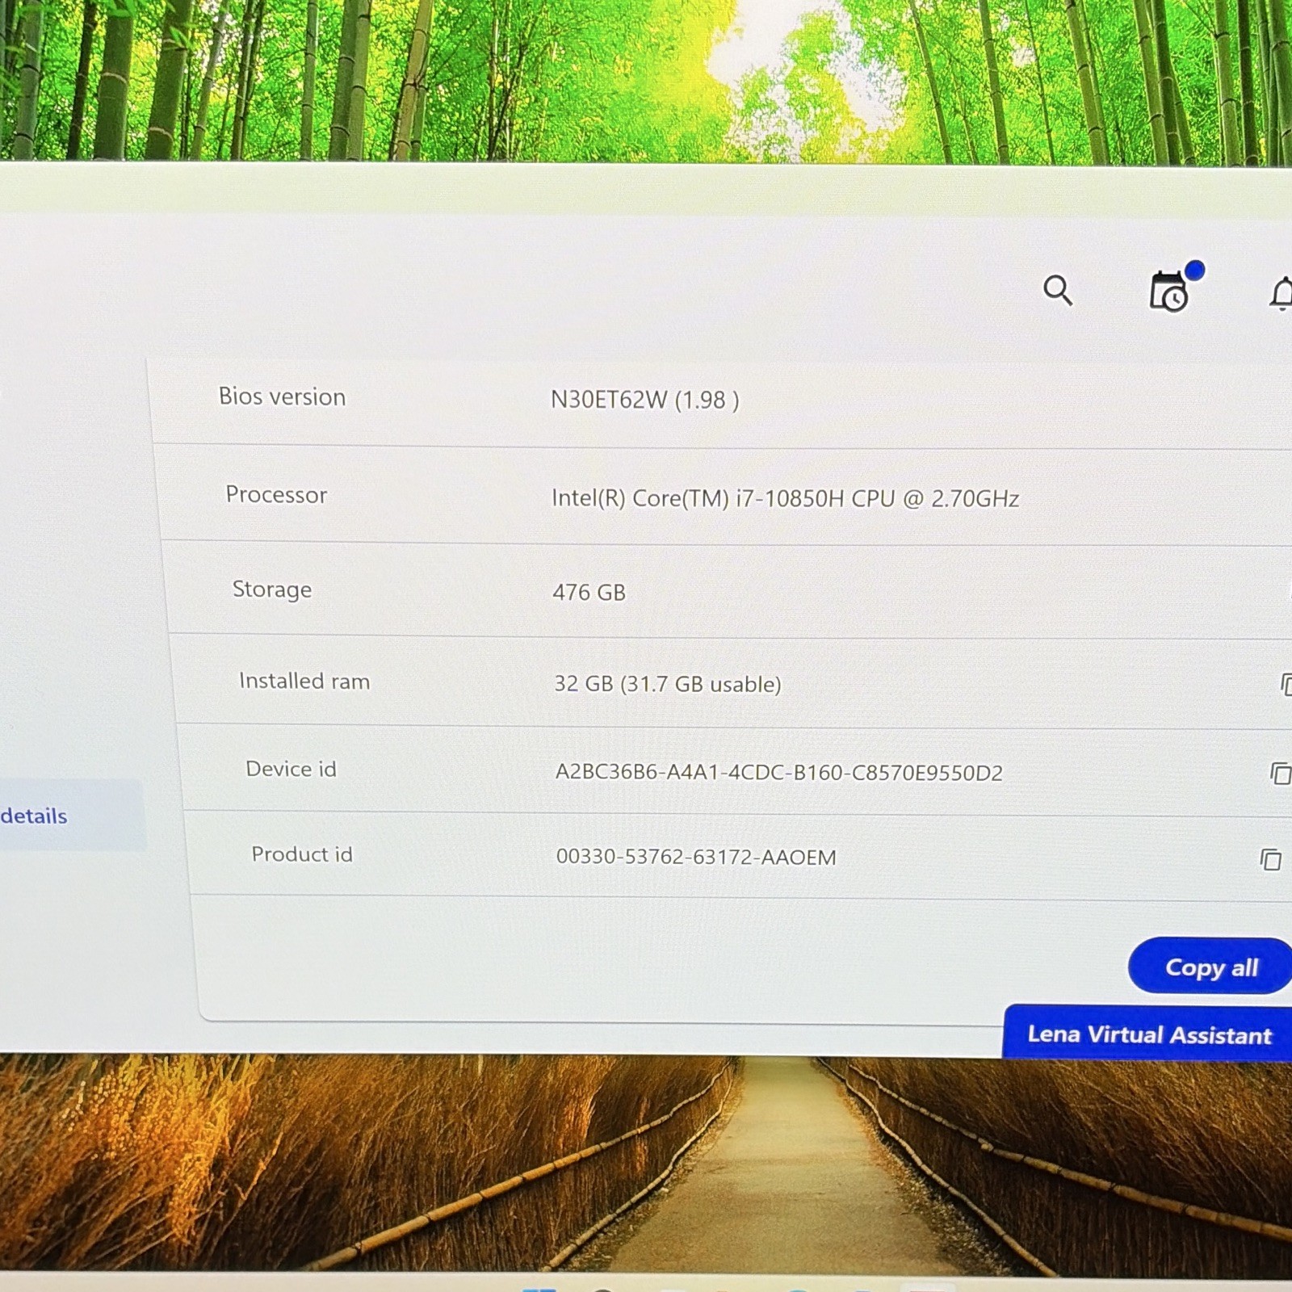Copy the Product id value

(1271, 859)
